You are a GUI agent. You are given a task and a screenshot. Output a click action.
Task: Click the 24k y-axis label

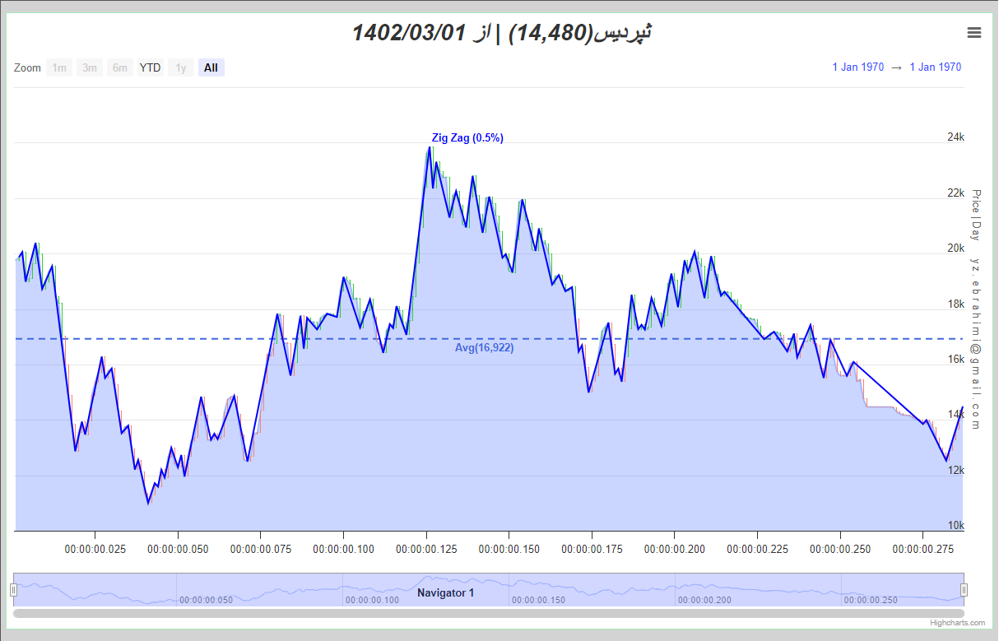click(956, 137)
